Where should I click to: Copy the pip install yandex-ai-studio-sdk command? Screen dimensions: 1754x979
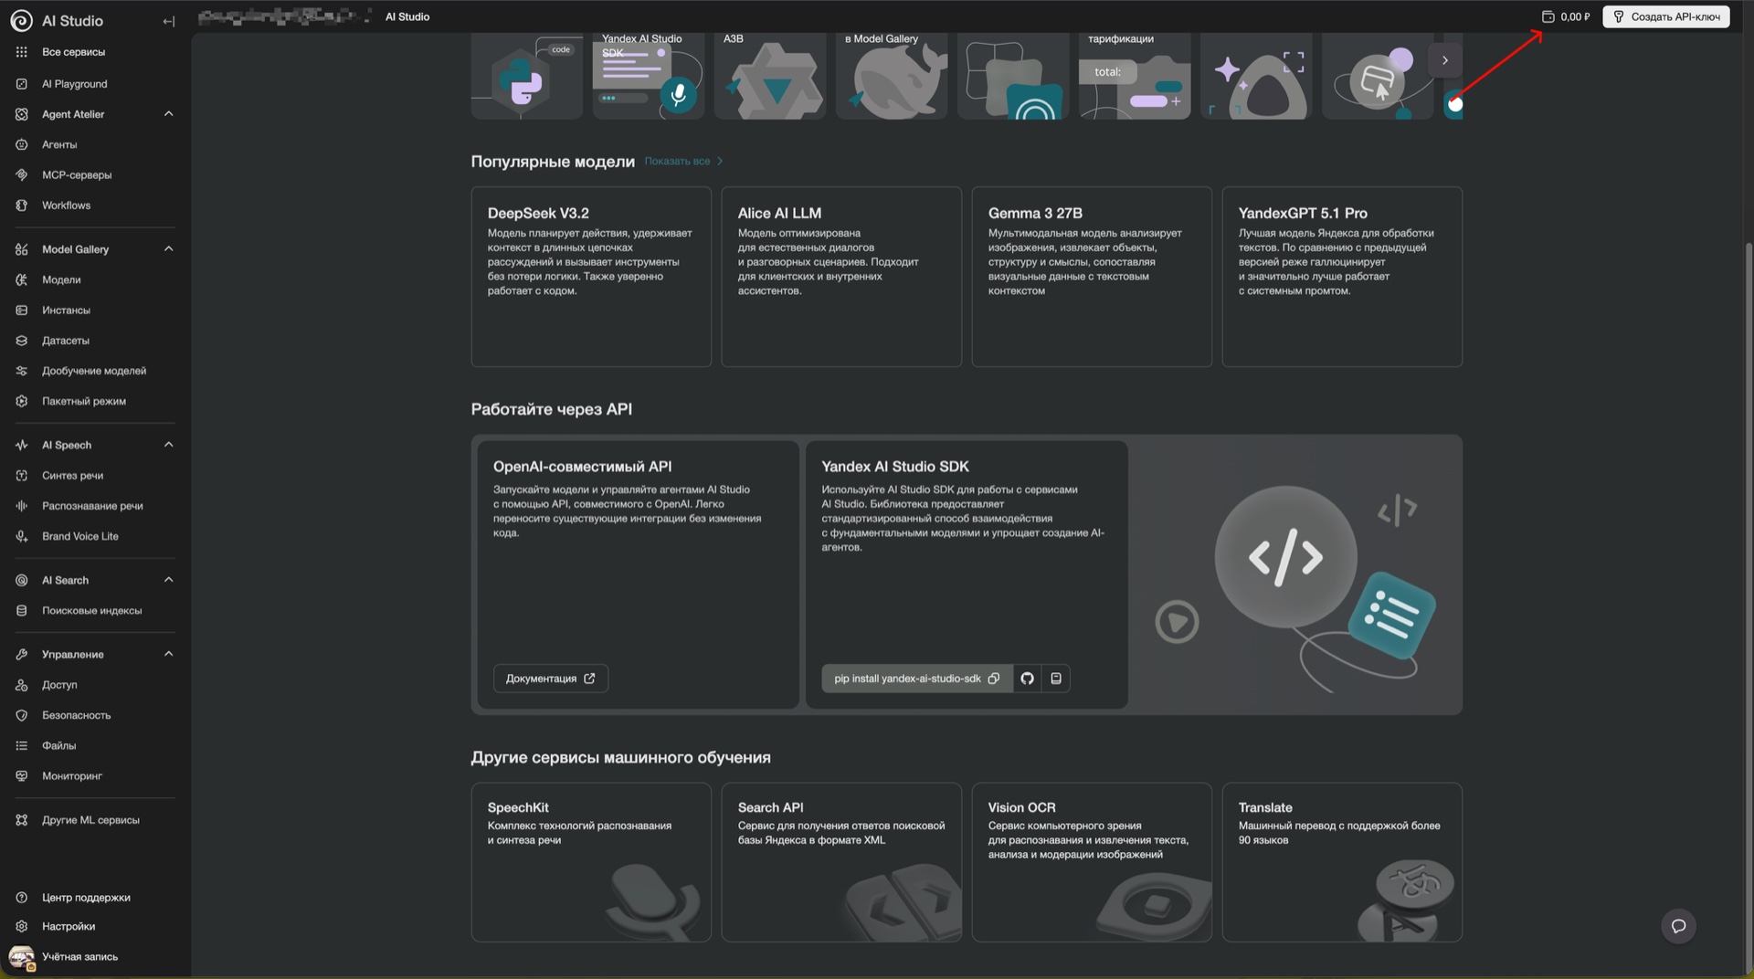(x=994, y=679)
